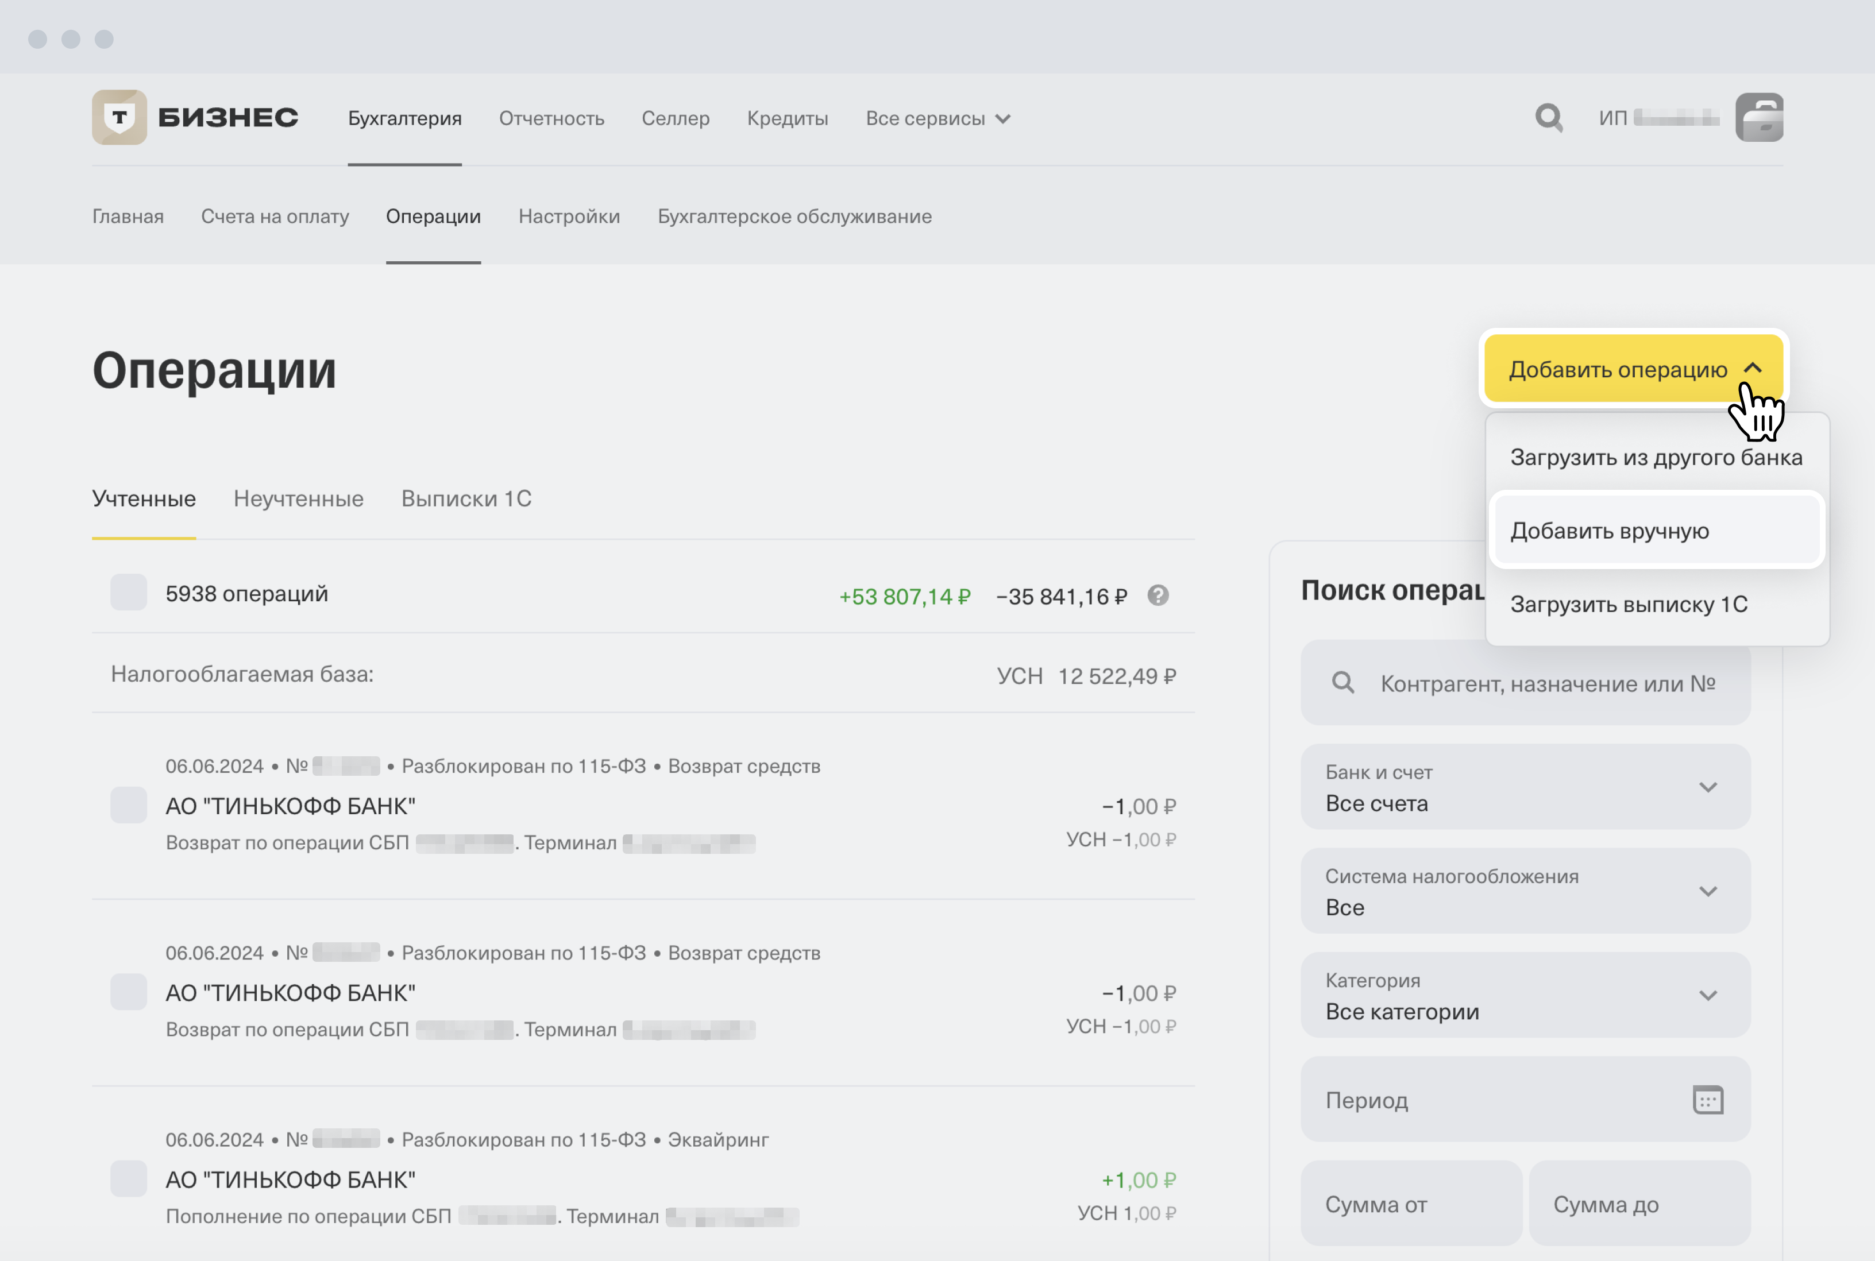
Task: Open the Главная subpage
Action: (128, 216)
